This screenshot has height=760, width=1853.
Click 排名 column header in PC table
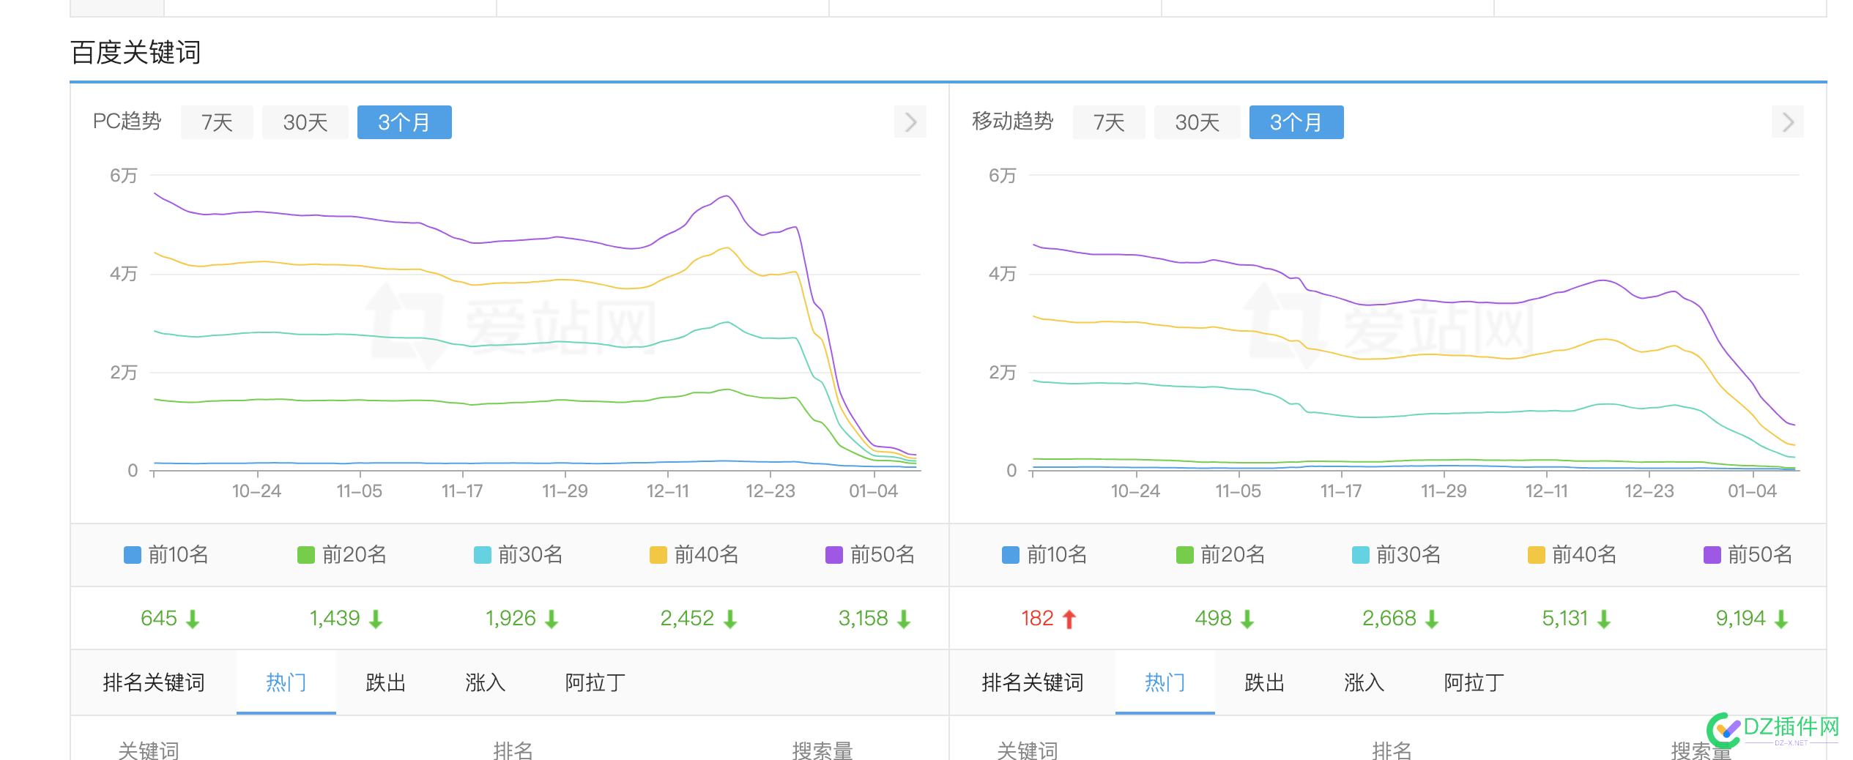pyautogui.click(x=513, y=750)
